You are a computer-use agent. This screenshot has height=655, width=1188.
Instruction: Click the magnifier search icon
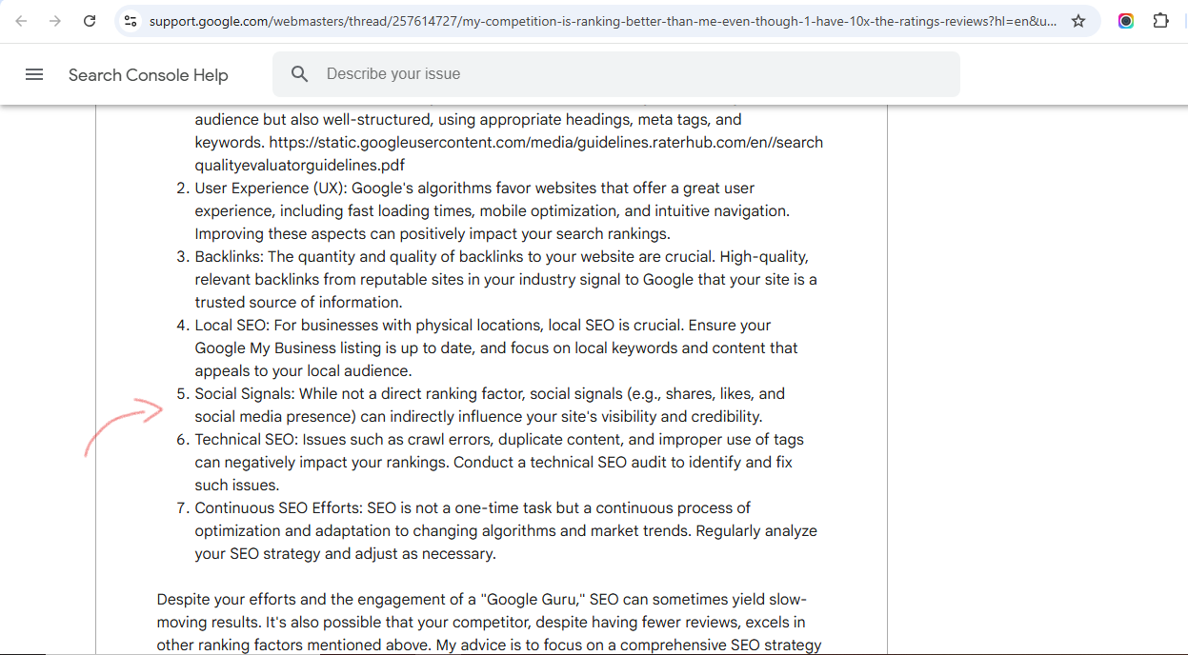300,74
